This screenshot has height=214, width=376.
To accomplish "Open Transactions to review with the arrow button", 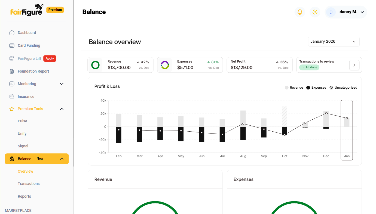I will coord(354,65).
